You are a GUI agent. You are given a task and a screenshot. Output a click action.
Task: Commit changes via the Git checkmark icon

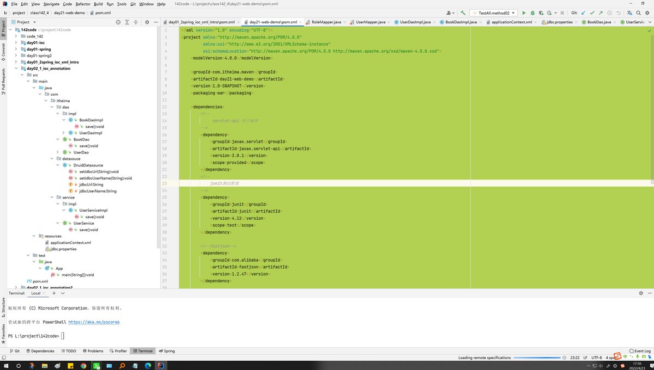point(592,13)
